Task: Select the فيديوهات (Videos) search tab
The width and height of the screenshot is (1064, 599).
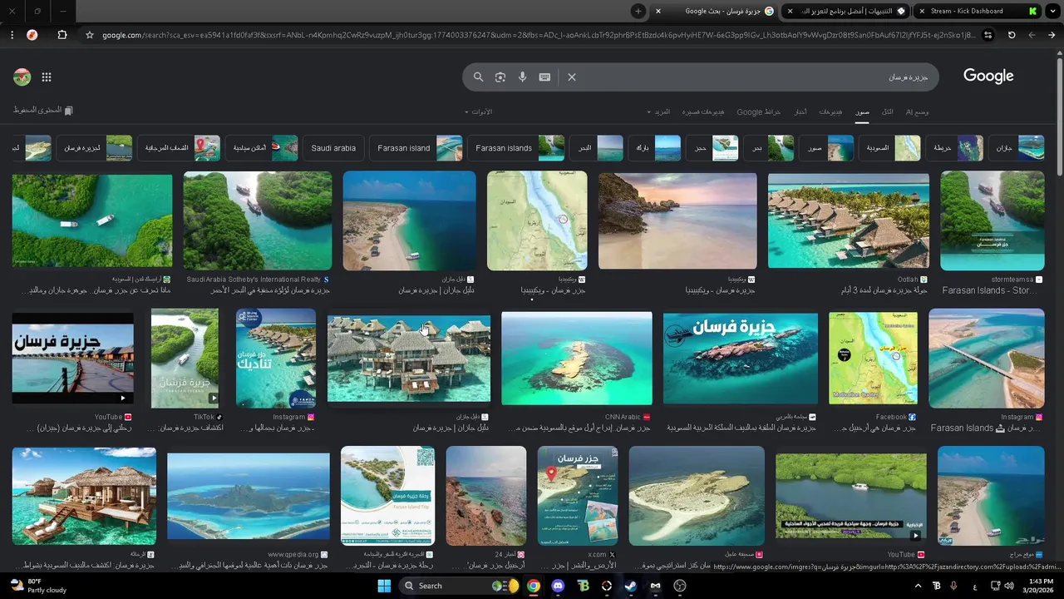Action: pyautogui.click(x=830, y=111)
